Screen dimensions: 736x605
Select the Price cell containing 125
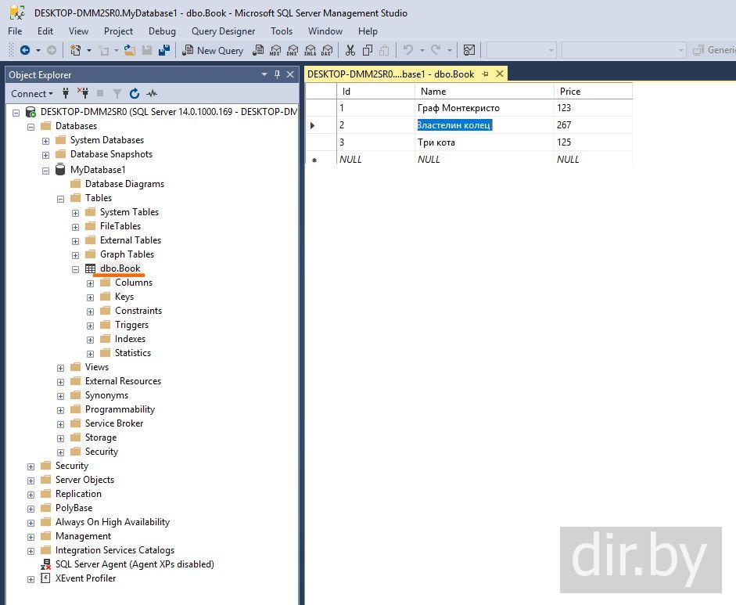tap(592, 142)
